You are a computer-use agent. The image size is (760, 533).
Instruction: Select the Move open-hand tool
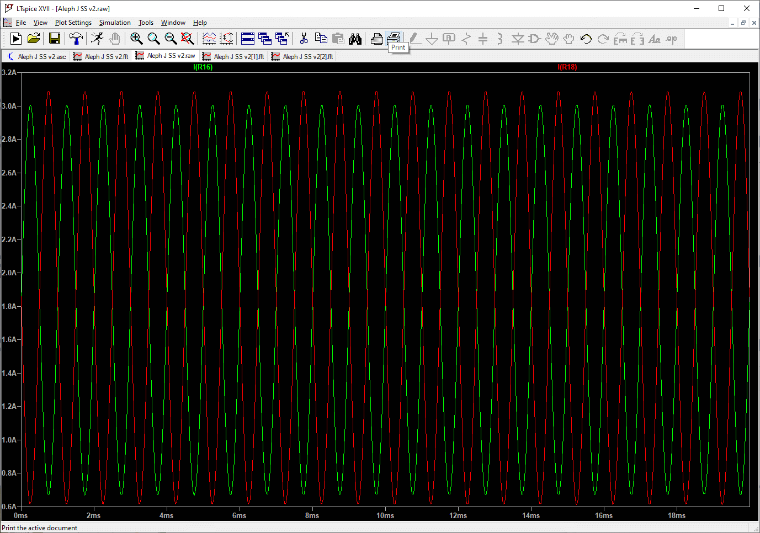[551, 39]
